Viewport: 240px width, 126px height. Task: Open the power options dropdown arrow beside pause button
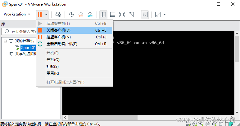coord(46,15)
